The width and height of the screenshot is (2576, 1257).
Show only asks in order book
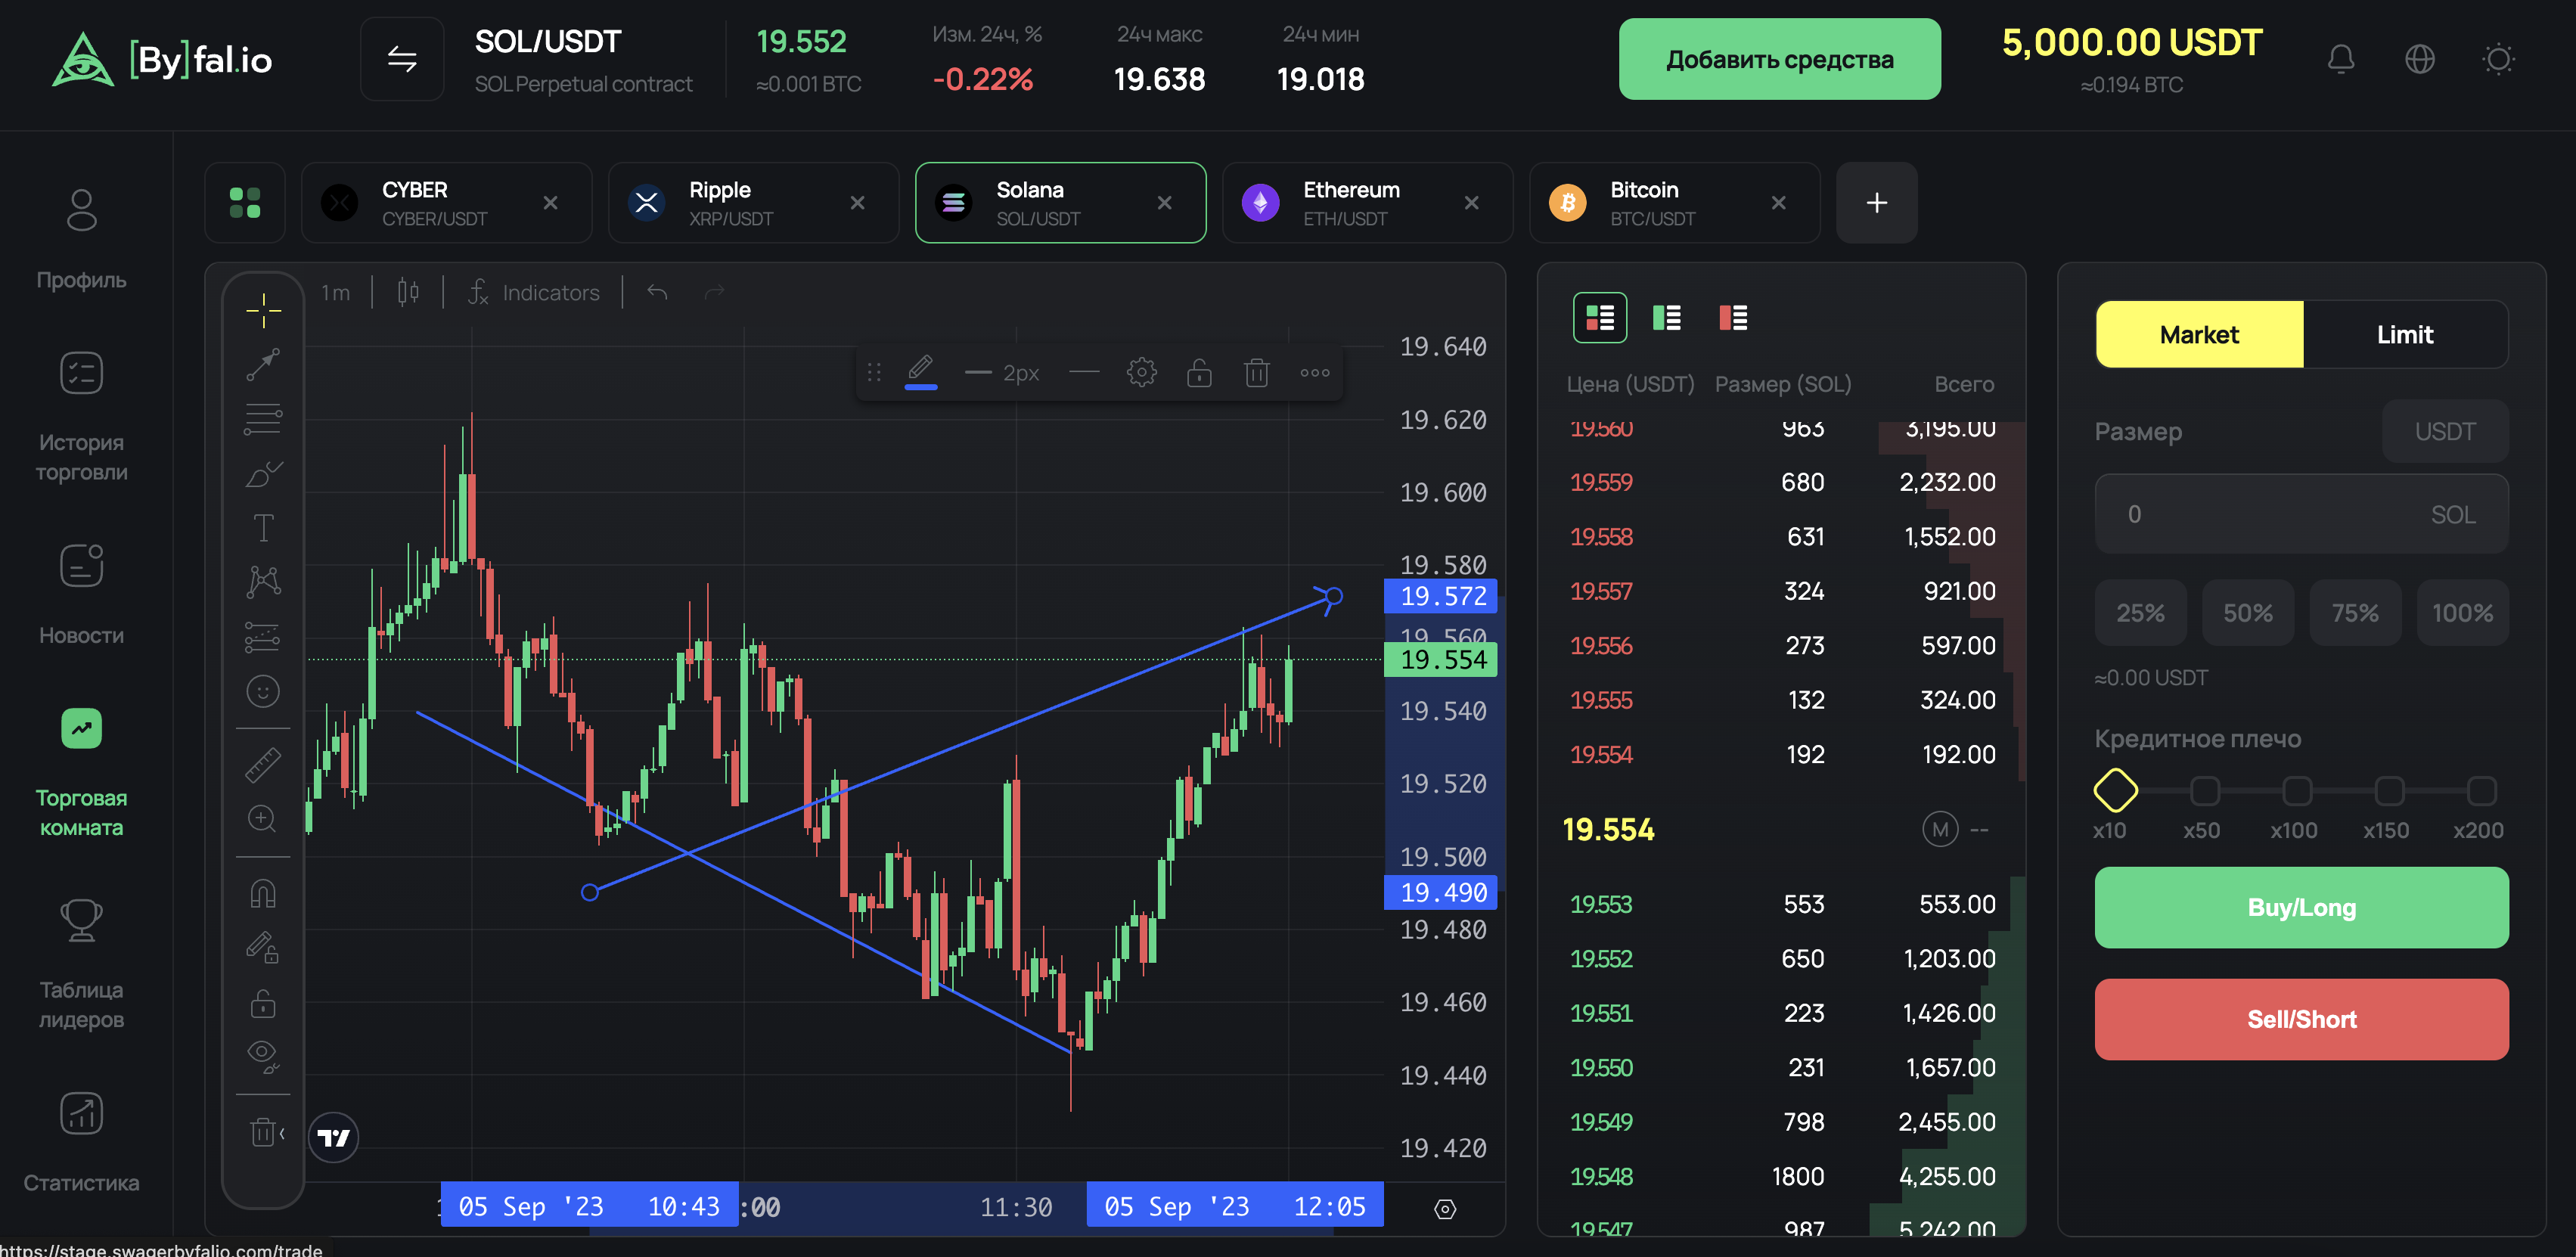[1733, 318]
